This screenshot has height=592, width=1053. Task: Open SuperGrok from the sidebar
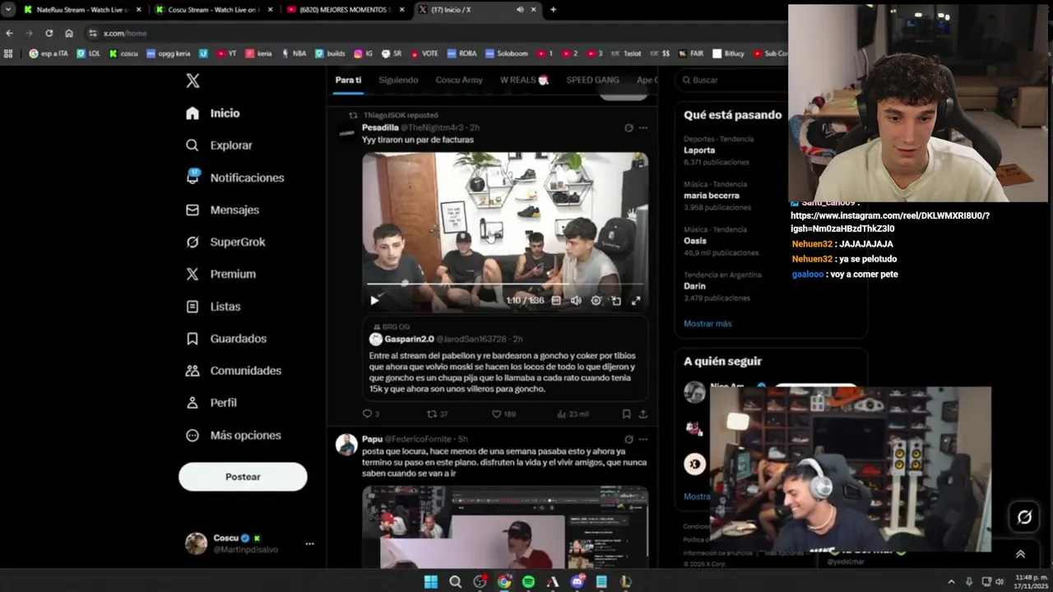pos(225,242)
